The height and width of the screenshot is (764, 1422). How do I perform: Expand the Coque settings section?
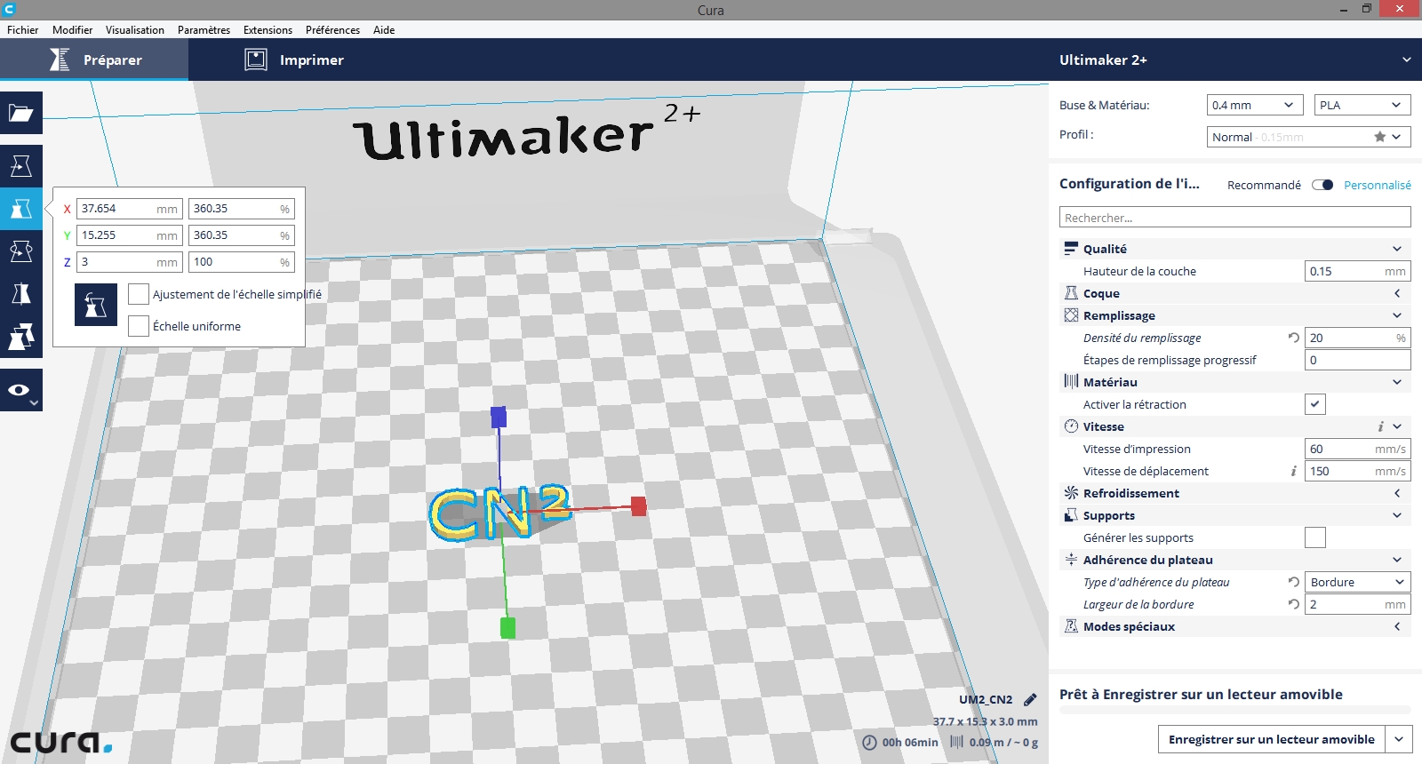coord(1235,293)
